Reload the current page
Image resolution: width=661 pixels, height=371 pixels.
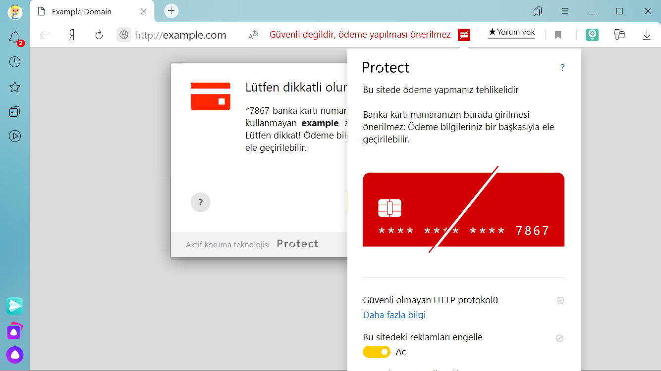pyautogui.click(x=99, y=35)
